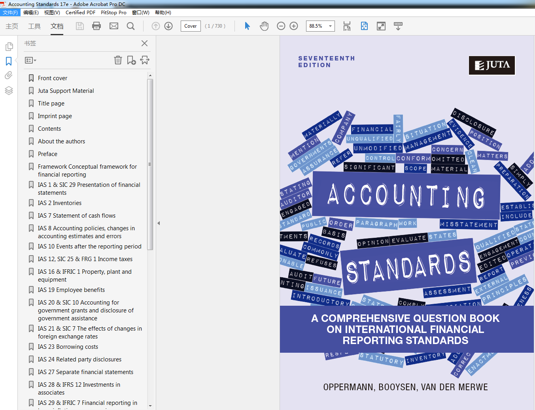Jump to Front cover bookmark
The image size is (535, 410).
tap(53, 78)
